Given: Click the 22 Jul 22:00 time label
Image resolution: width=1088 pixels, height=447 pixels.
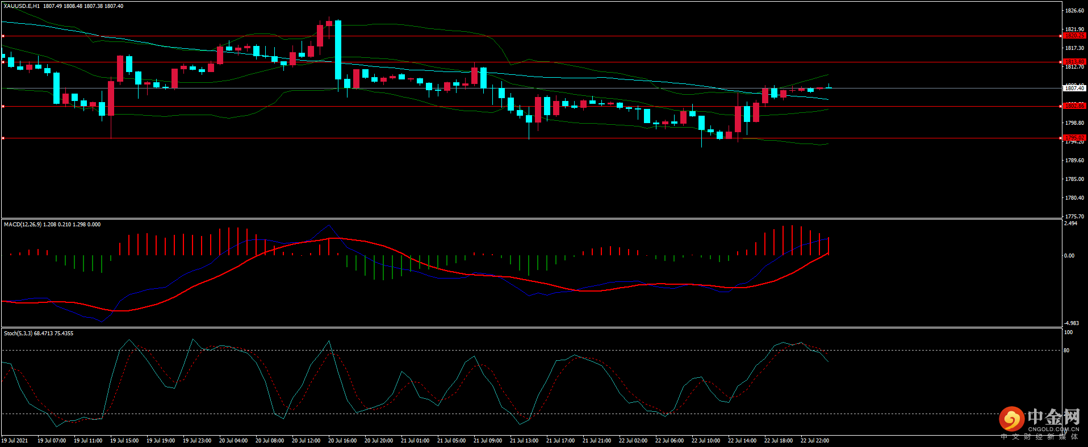Looking at the screenshot, I should (x=815, y=441).
